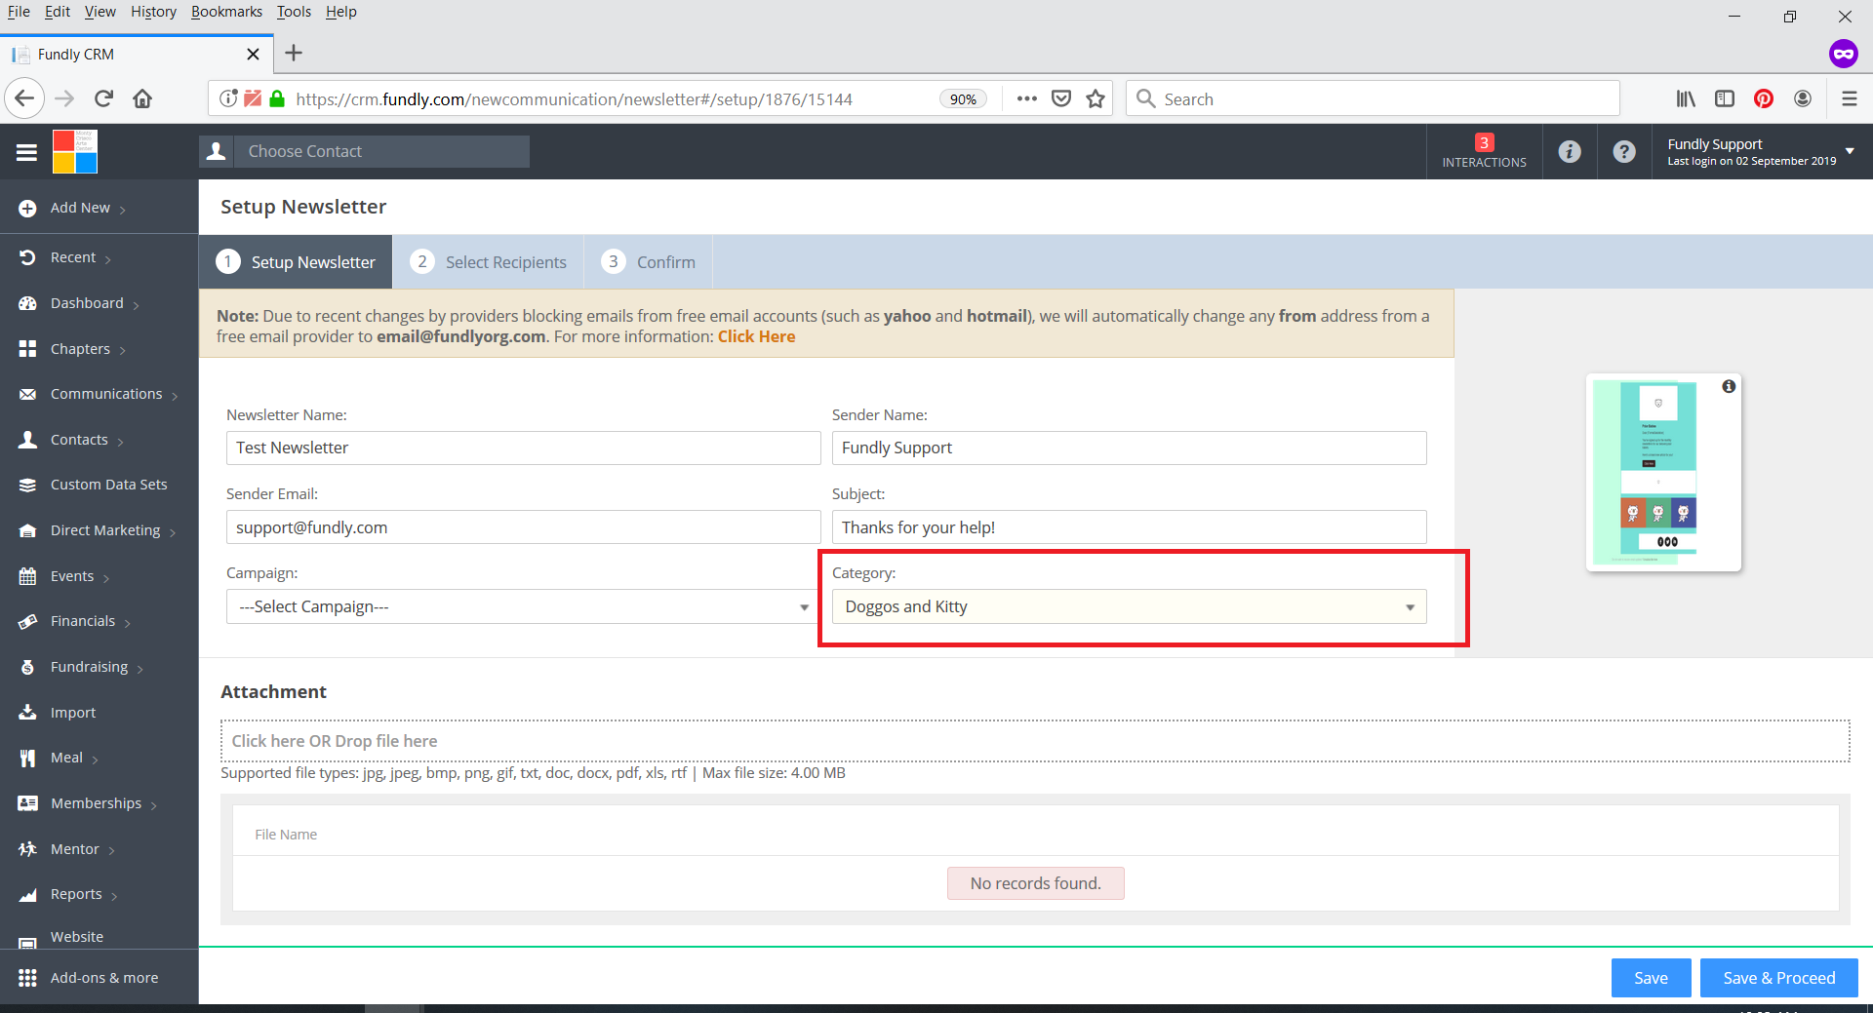Expand Meal in the sidebar
Viewport: 1873px width, 1013px height.
tap(66, 758)
